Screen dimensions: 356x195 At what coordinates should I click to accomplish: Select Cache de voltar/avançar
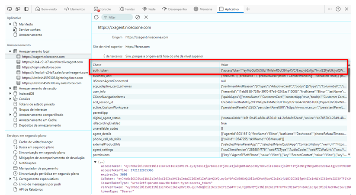coord(35,142)
